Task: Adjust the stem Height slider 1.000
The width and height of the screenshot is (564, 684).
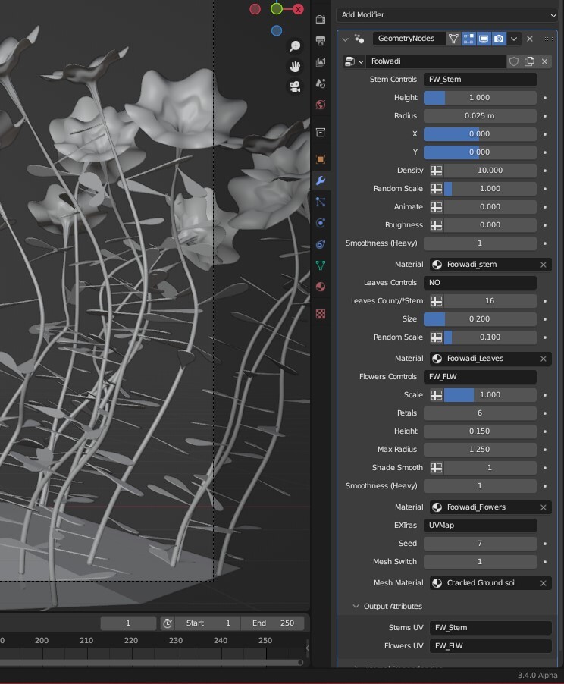Action: pos(480,98)
